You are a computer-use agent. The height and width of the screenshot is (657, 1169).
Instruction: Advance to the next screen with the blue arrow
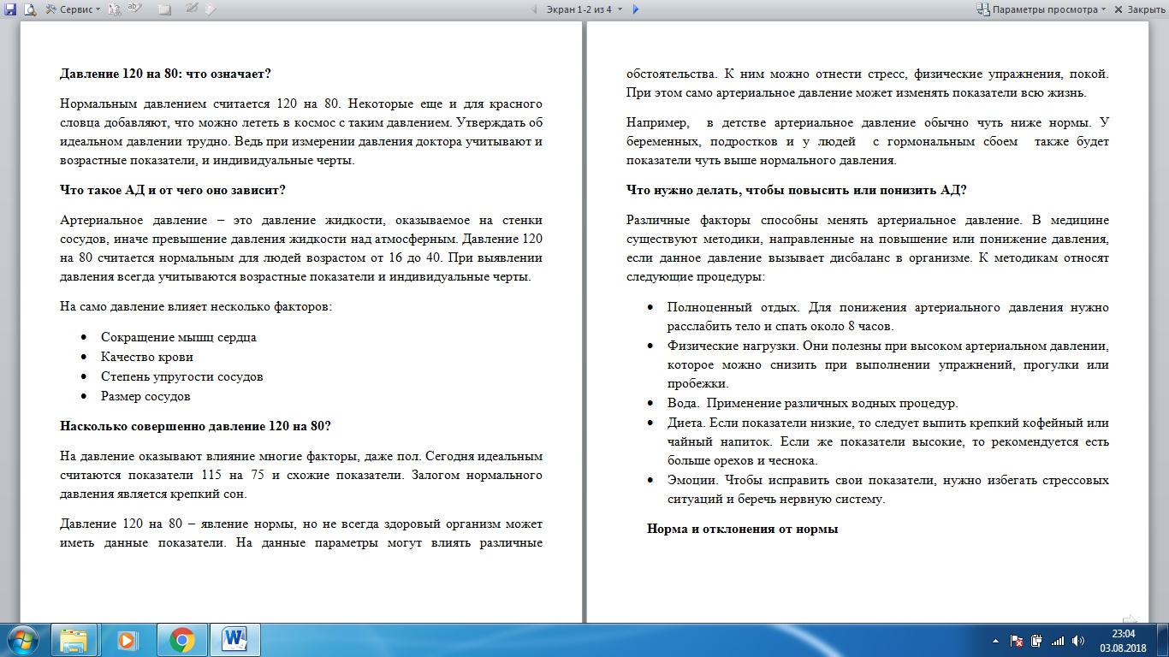coord(636,9)
